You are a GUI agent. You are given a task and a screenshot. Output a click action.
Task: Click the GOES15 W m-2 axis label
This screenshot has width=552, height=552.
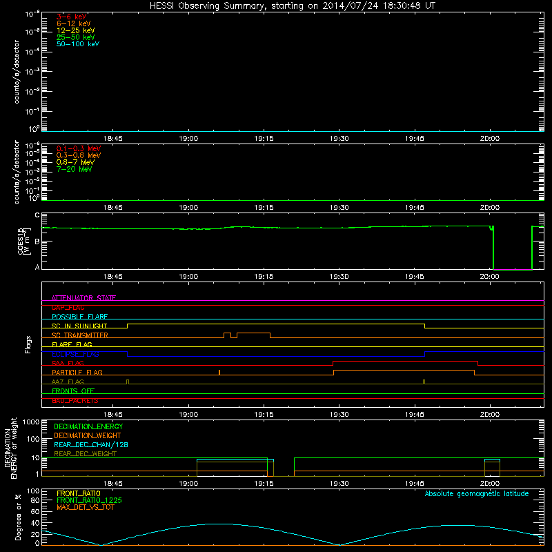[x=24, y=241]
